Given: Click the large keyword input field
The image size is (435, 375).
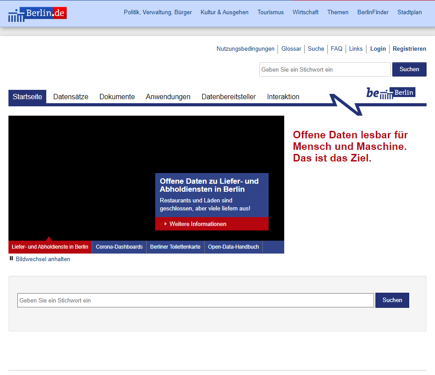Looking at the screenshot, I should tap(195, 300).
